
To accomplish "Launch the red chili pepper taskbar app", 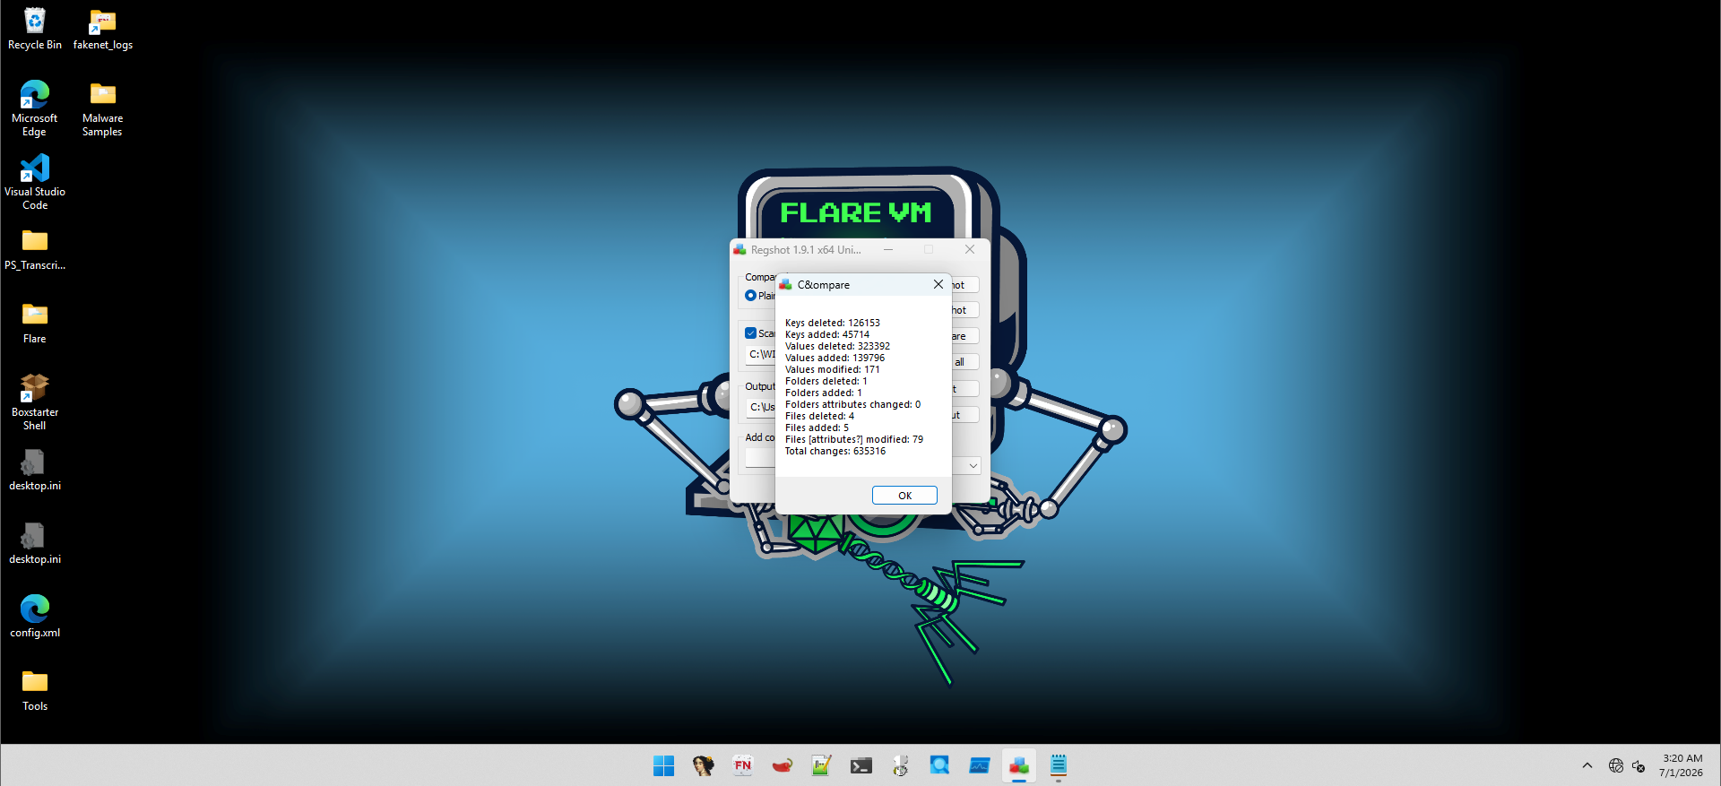I will point(782,765).
